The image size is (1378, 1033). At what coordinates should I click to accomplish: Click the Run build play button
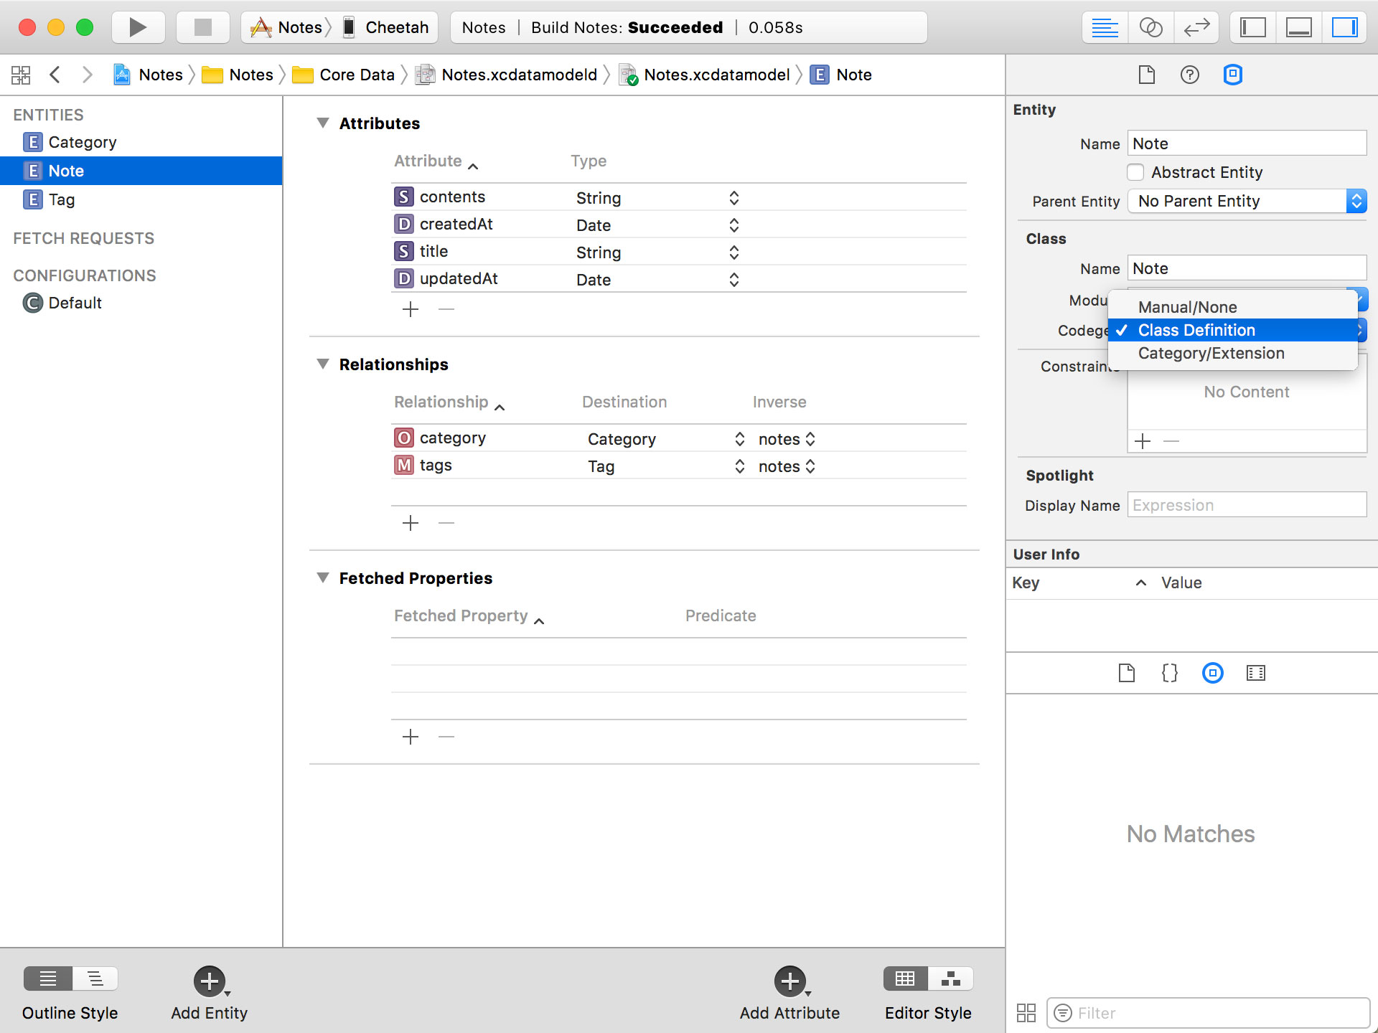(x=138, y=27)
